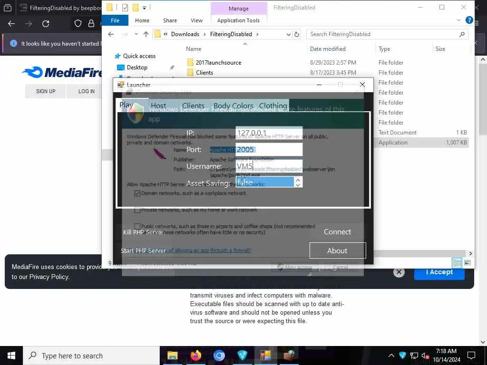
Task: Expand the Explorer ribbon chevron
Action: [459, 20]
